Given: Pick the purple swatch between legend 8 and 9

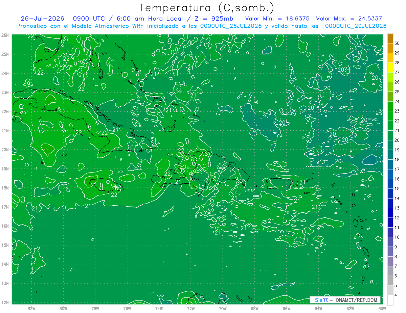Looking at the screenshot, I should (x=390, y=252).
